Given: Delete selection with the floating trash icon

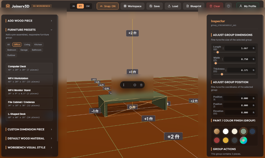Looking at the screenshot, I should [x=141, y=85].
